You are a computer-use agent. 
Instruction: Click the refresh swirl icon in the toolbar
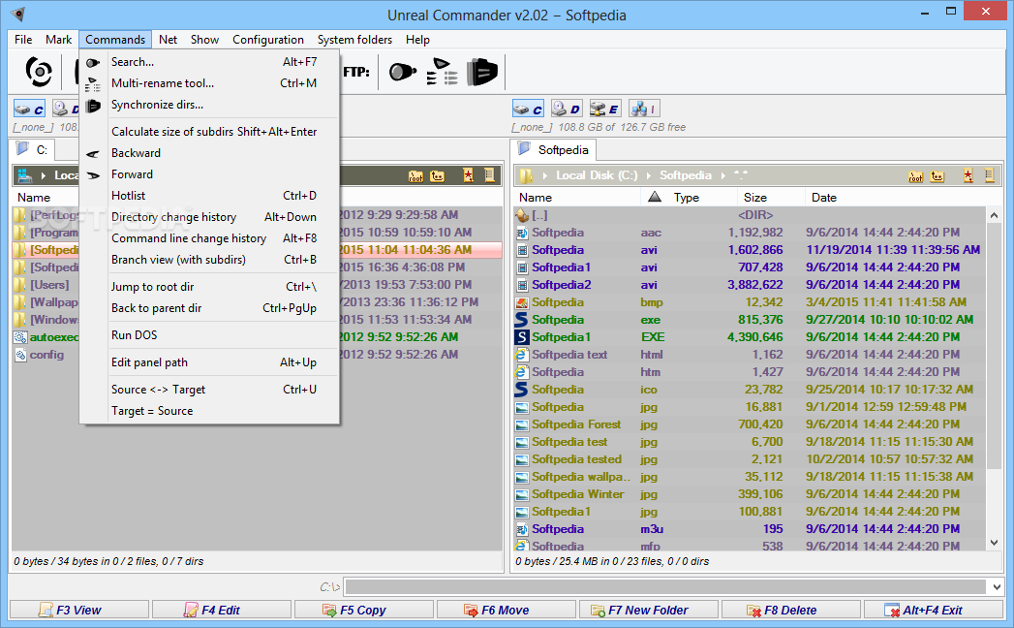point(39,71)
